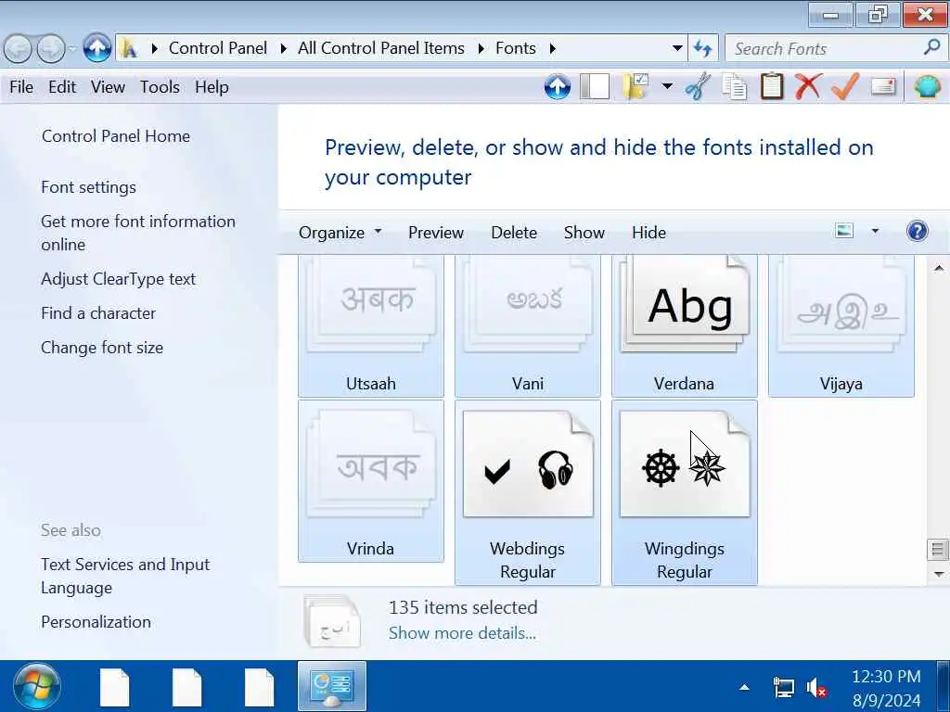Click the Preview command button
The image size is (950, 712).
(436, 233)
